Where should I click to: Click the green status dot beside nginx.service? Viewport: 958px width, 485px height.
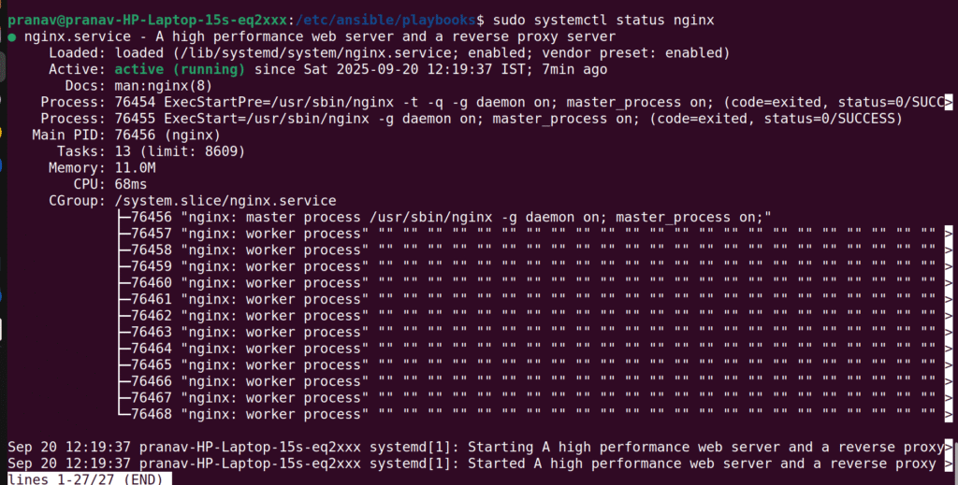tap(11, 37)
